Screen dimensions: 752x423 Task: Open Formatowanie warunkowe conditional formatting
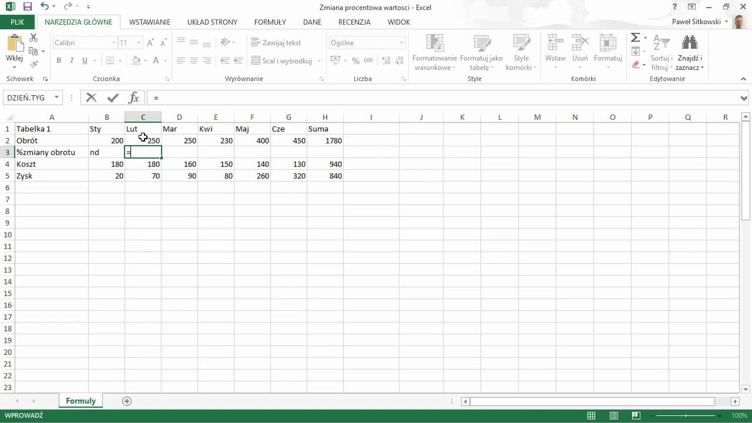click(435, 52)
